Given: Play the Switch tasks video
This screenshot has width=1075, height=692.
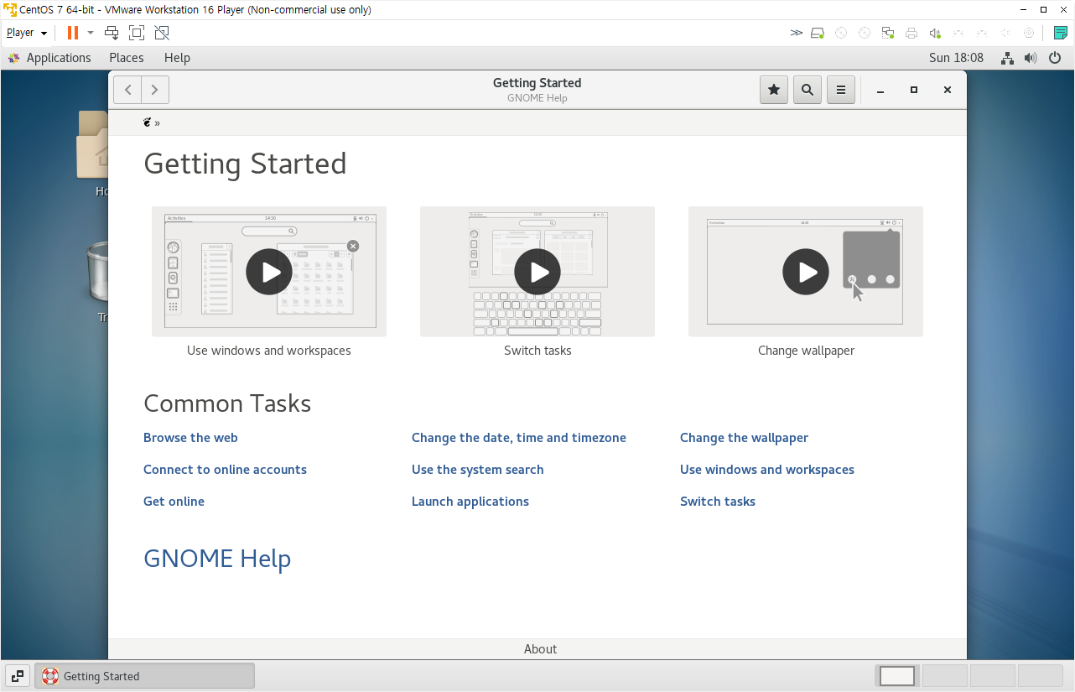Looking at the screenshot, I should pyautogui.click(x=537, y=272).
